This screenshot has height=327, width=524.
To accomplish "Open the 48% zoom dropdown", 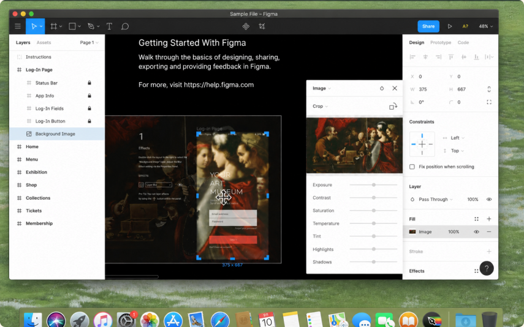I will coord(486,26).
